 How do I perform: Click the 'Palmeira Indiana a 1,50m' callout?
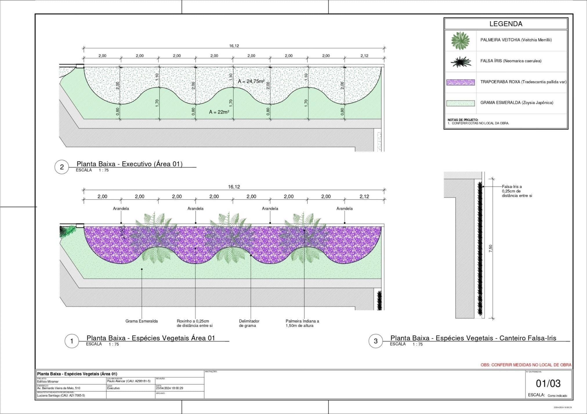(x=302, y=323)
